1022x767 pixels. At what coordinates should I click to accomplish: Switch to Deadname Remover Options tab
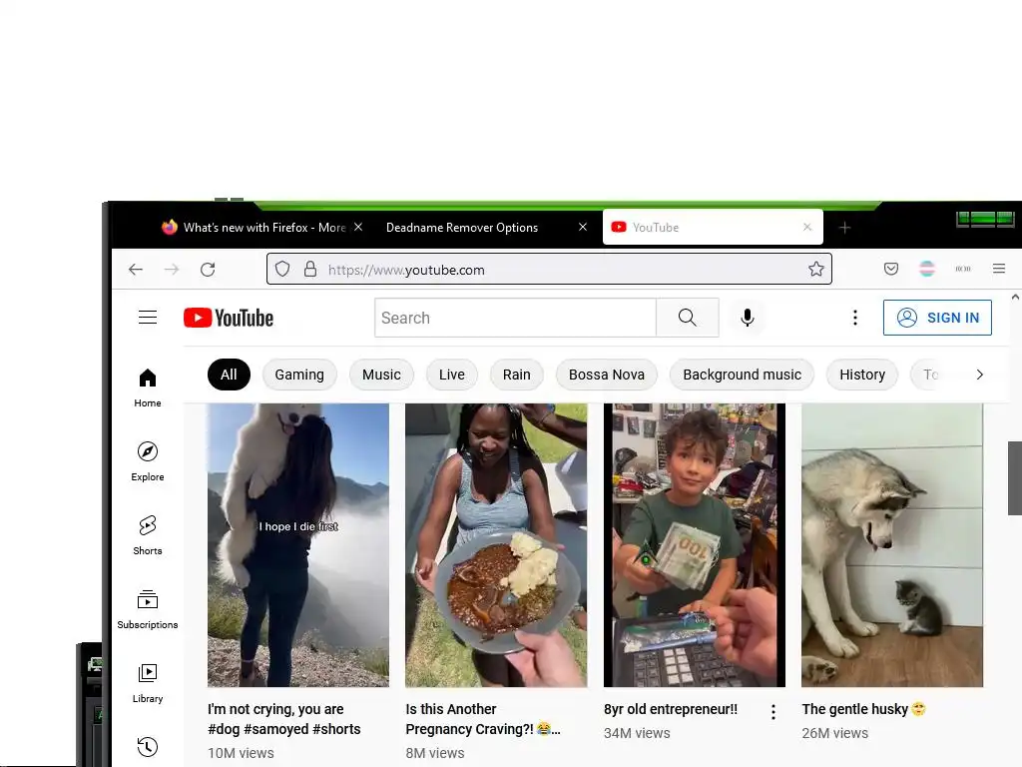(486, 227)
